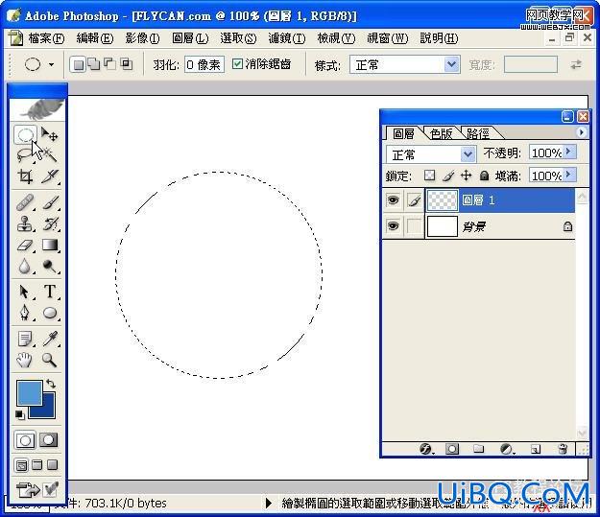Choose intersect with selection mode
Viewport: 600px width, 517px height.
[127, 64]
